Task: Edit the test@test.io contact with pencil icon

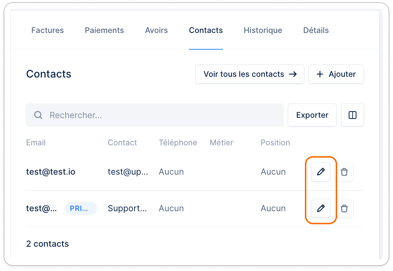Action: pyautogui.click(x=320, y=172)
